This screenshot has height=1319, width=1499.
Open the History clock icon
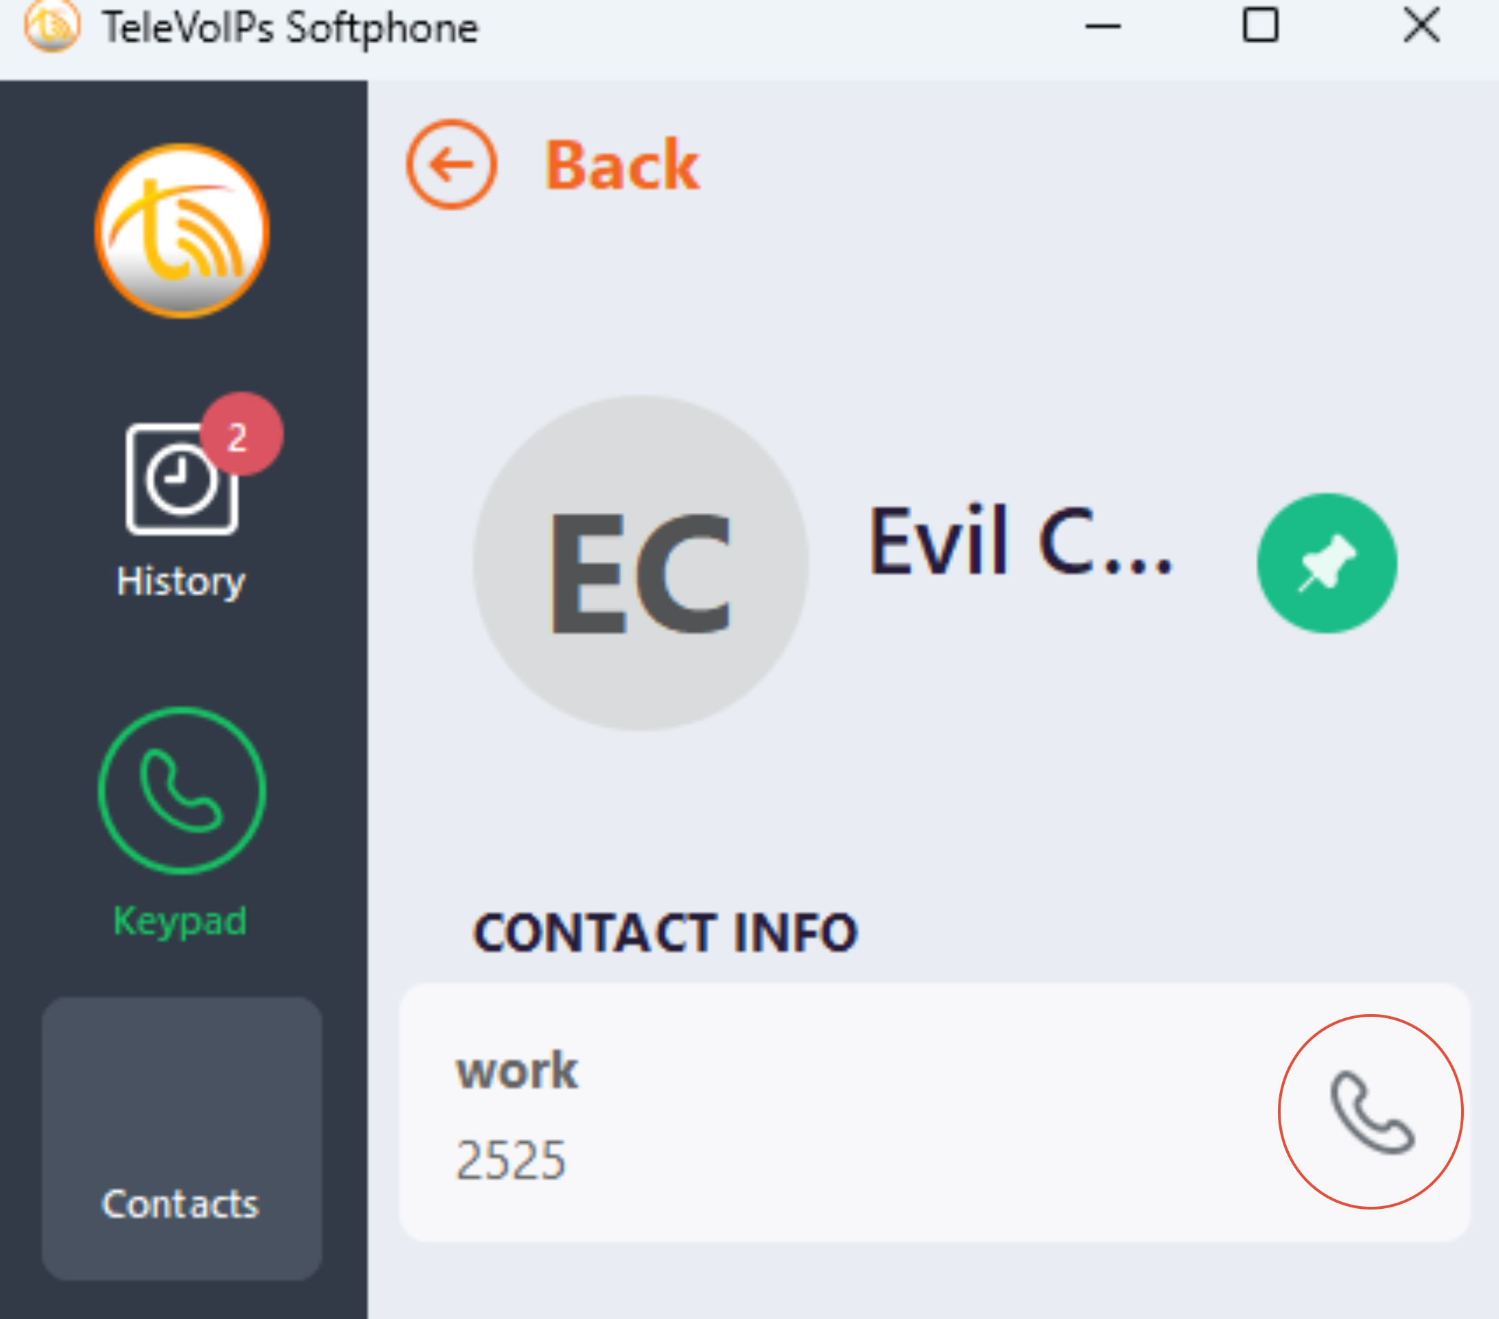[x=181, y=479]
